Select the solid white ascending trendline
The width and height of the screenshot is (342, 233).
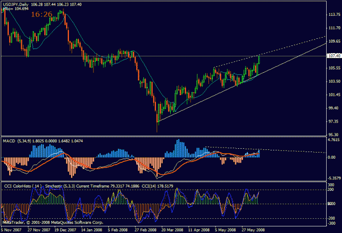click(240, 84)
